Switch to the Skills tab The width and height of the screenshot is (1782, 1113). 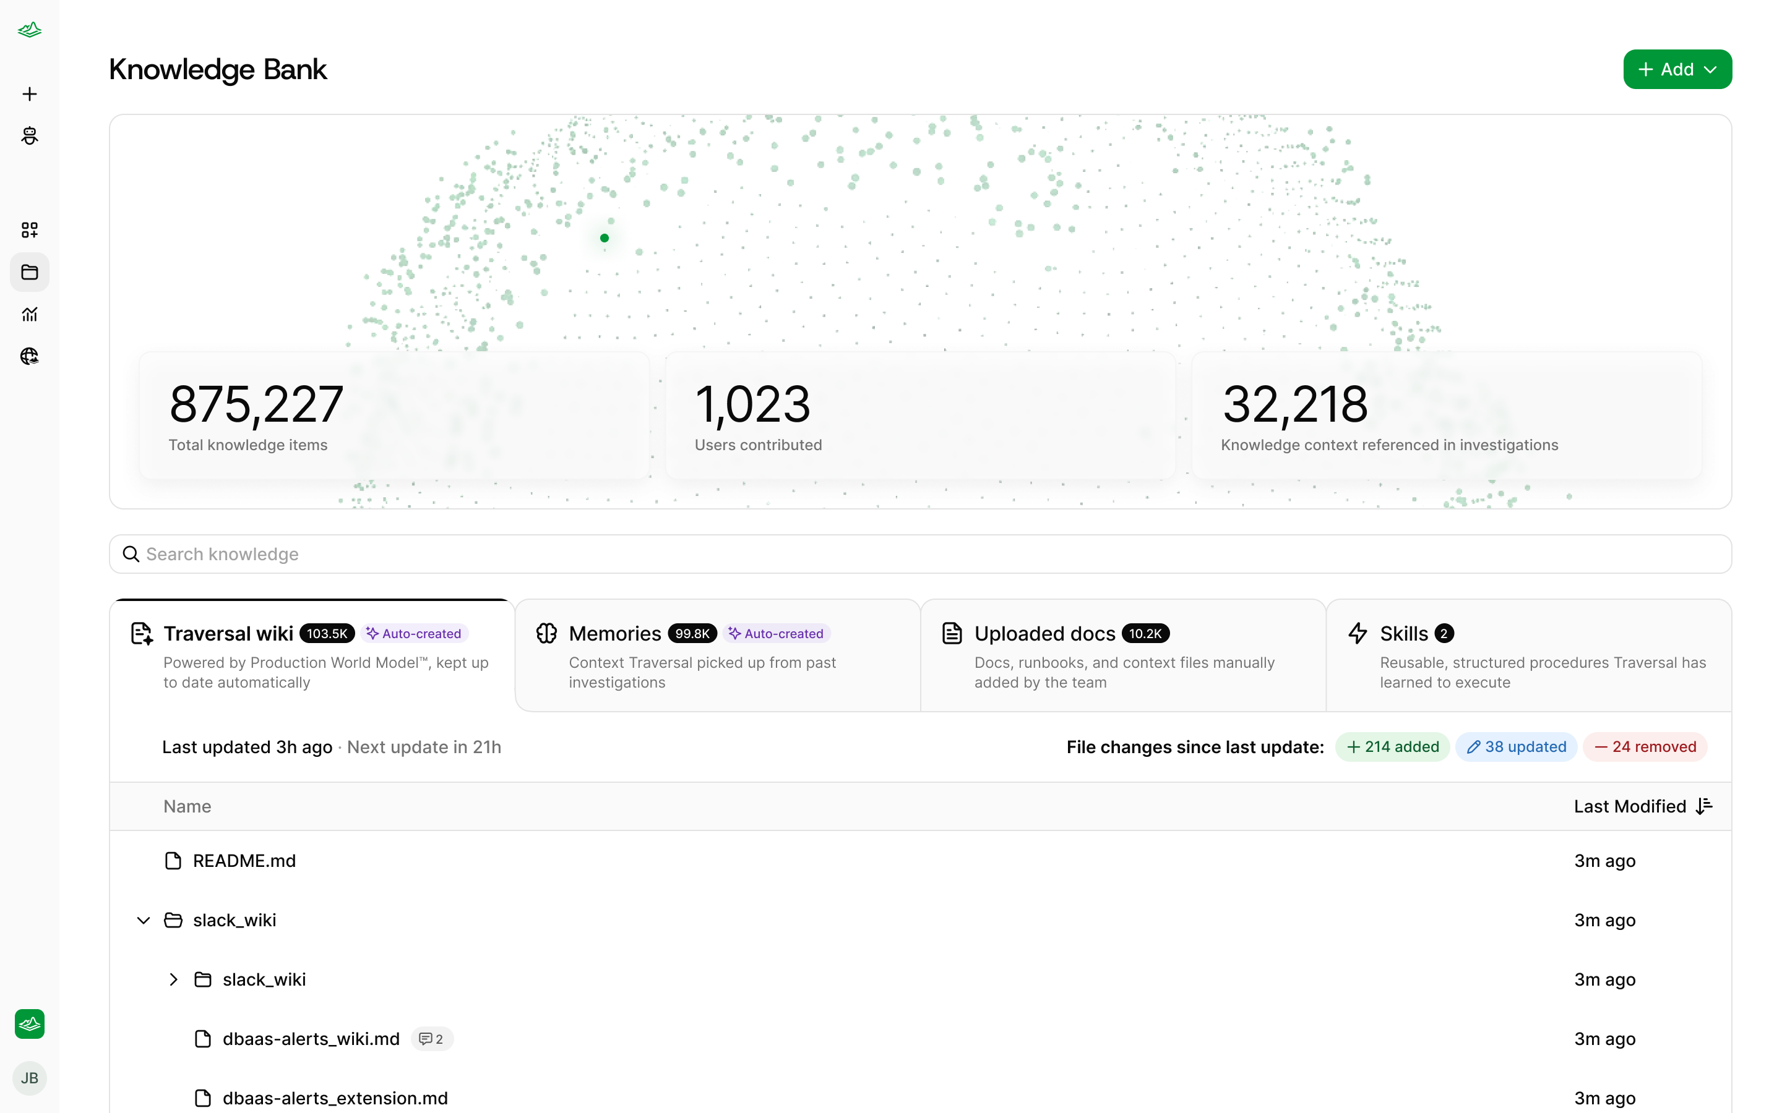[1529, 656]
